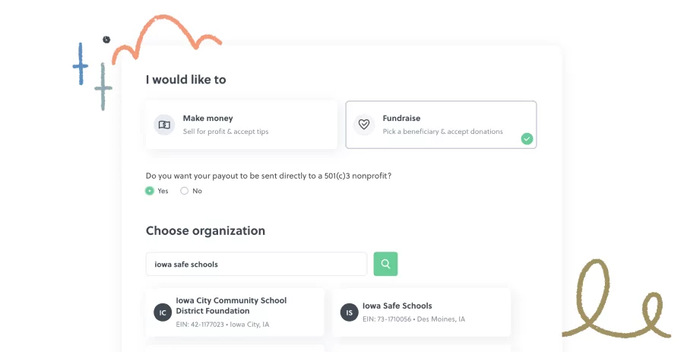Viewport: 684px width, 352px height.
Task: Click the green search magnifier button
Action: [x=385, y=264]
